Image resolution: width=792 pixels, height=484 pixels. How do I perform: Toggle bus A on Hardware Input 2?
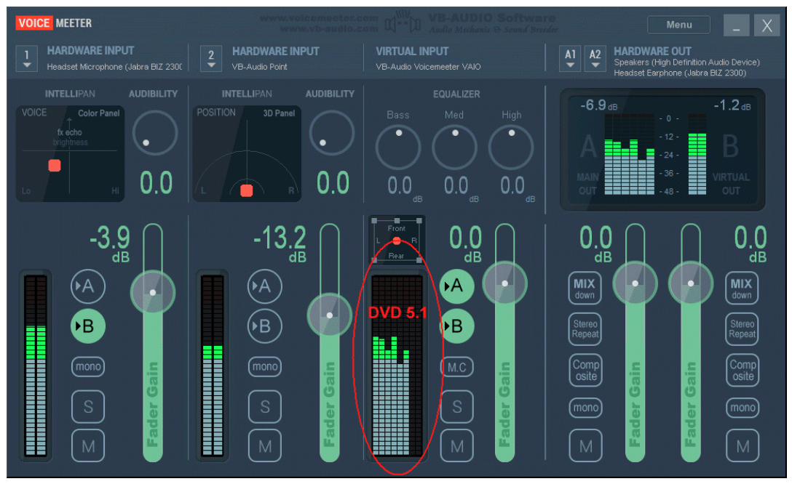[x=265, y=286]
